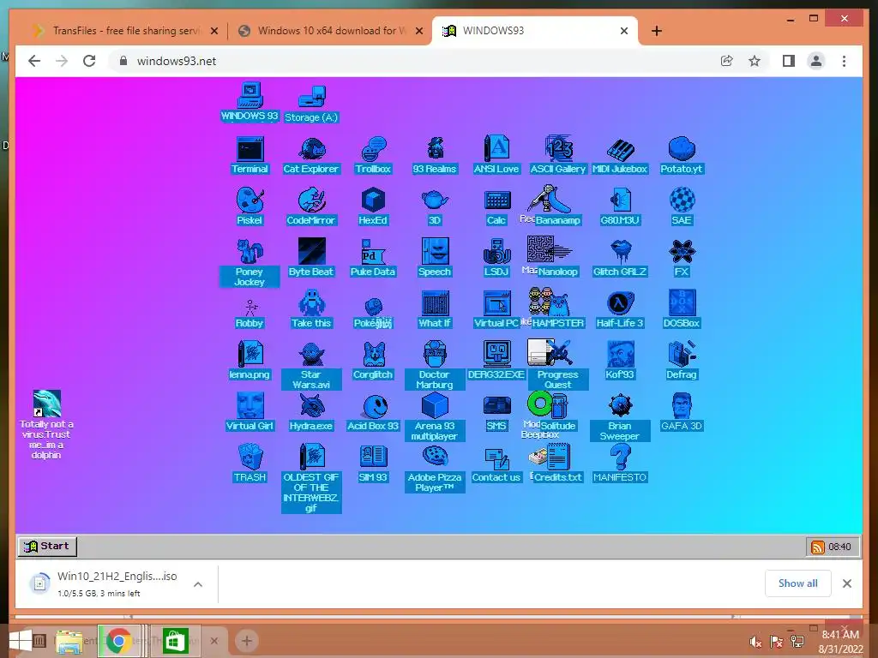The width and height of the screenshot is (878, 658).
Task: Open the TRASH bin icon
Action: (x=250, y=464)
